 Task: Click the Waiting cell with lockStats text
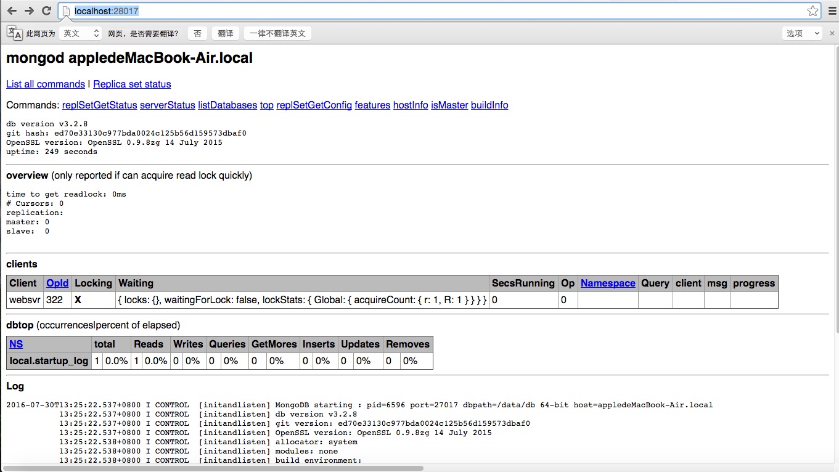coord(302,300)
